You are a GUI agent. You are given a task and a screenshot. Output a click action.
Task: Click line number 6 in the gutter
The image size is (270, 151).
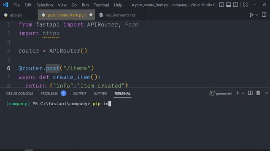8,68
